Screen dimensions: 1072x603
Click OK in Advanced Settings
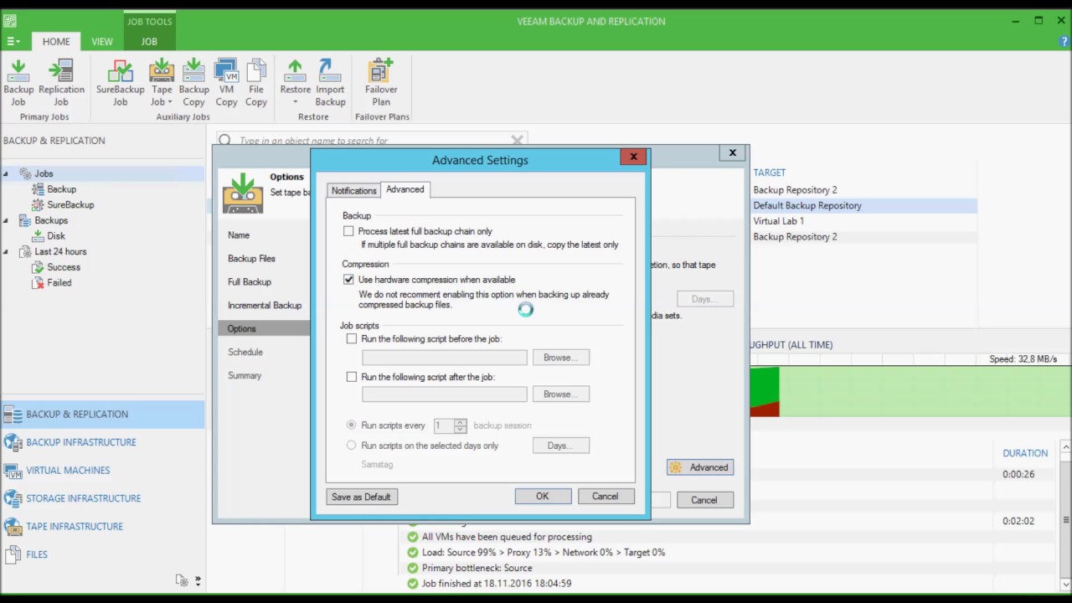coord(543,497)
